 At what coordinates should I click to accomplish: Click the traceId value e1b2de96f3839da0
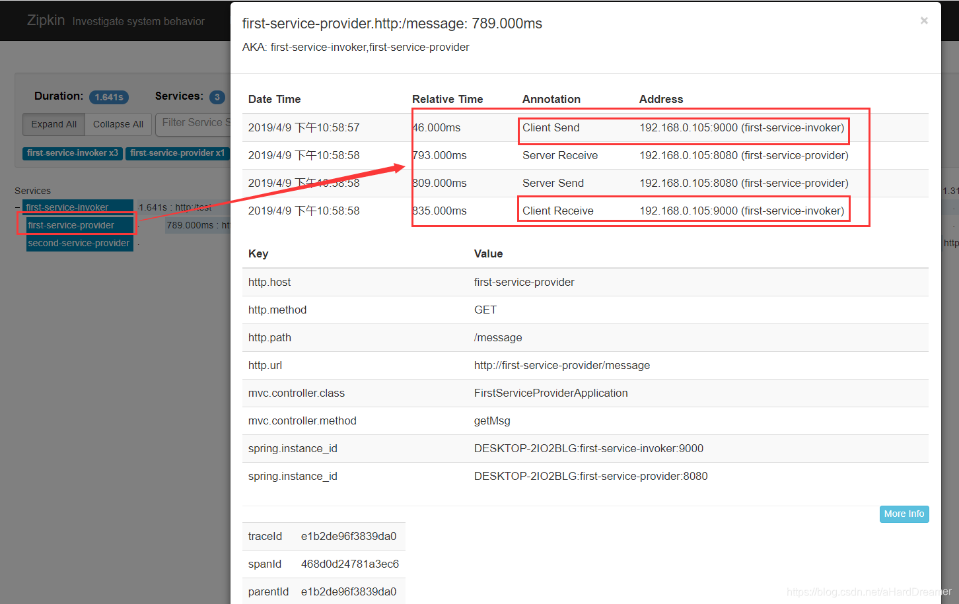(x=349, y=536)
